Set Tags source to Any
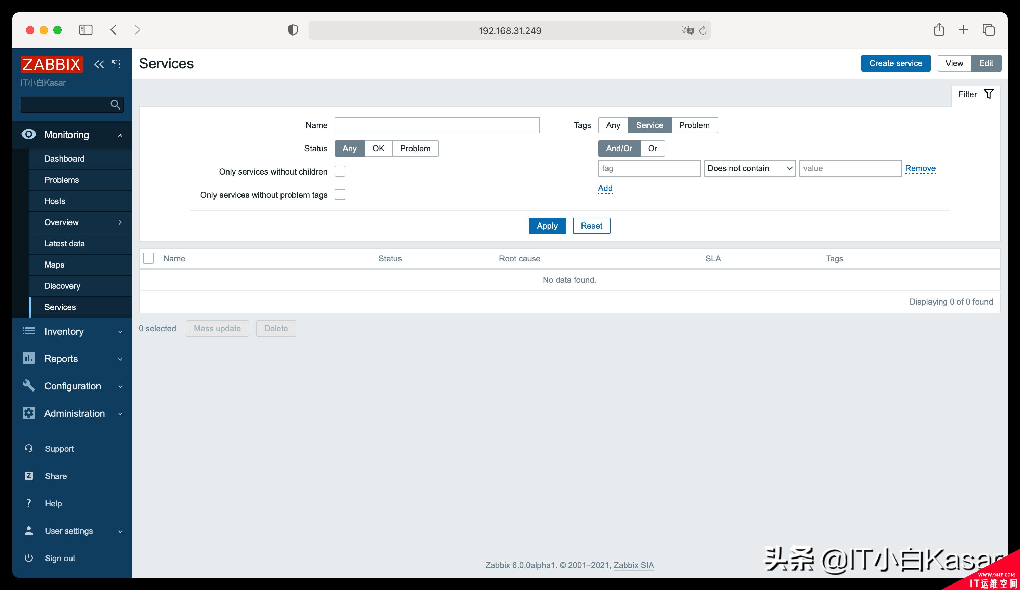The width and height of the screenshot is (1020, 590). click(x=613, y=125)
